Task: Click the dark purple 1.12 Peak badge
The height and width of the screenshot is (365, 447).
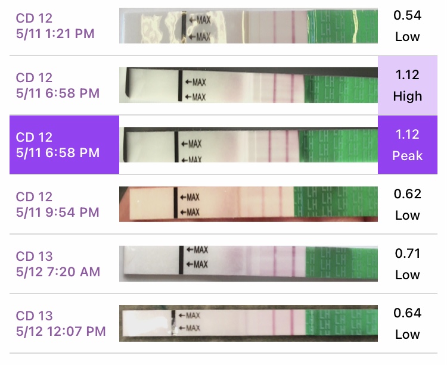Action: tap(408, 145)
